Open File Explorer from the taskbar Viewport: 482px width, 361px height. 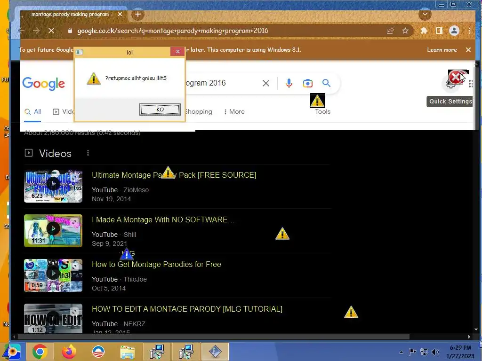pos(127,352)
